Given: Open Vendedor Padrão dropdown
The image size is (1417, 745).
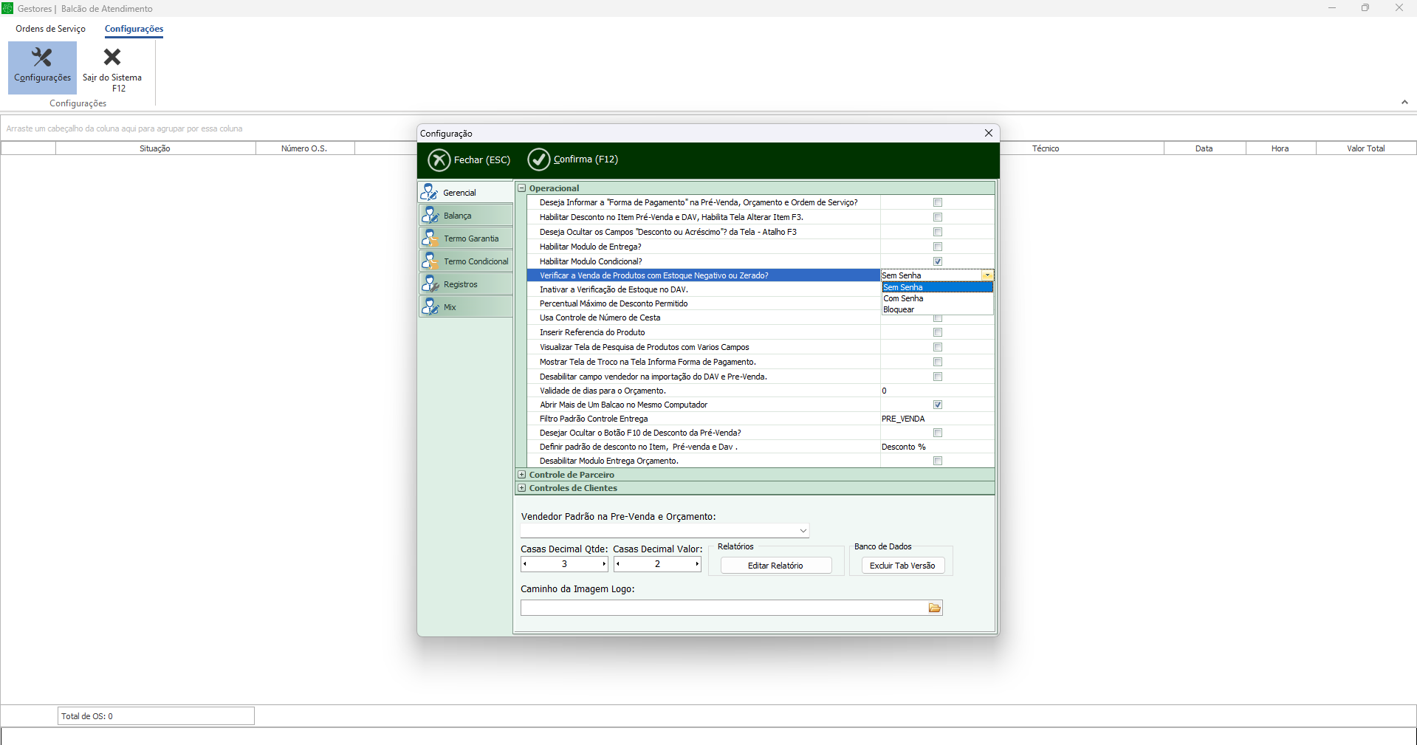Looking at the screenshot, I should pos(803,531).
